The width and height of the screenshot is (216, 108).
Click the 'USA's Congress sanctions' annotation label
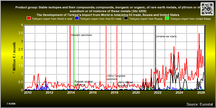pyautogui.click(x=116, y=77)
